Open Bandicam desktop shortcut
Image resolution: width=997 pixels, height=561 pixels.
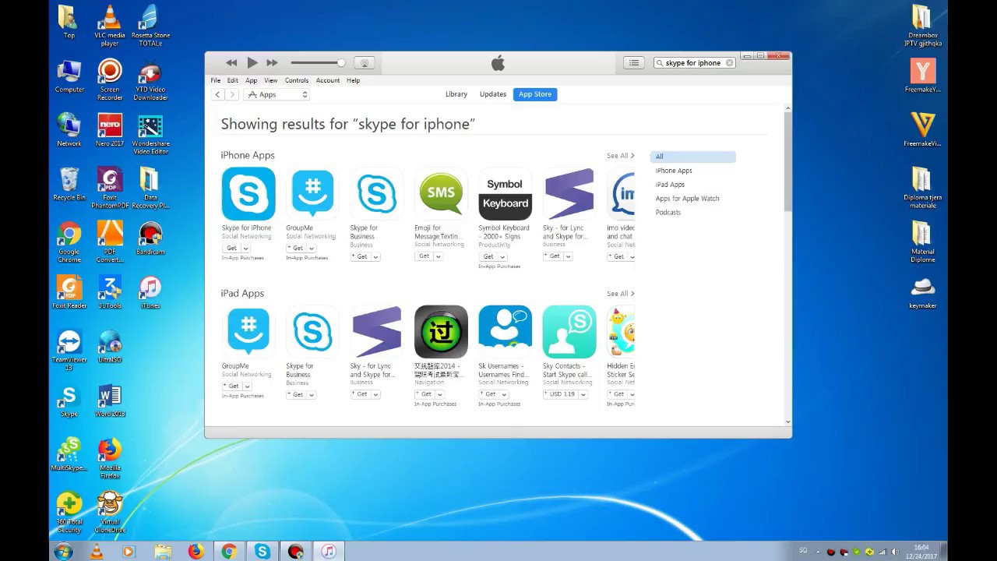click(x=150, y=238)
